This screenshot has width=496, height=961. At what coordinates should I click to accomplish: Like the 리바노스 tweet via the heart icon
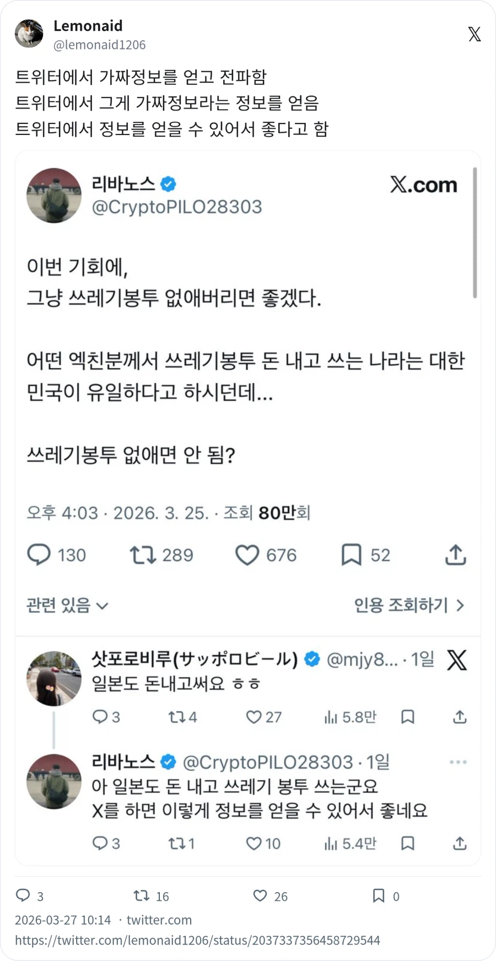[x=249, y=555]
